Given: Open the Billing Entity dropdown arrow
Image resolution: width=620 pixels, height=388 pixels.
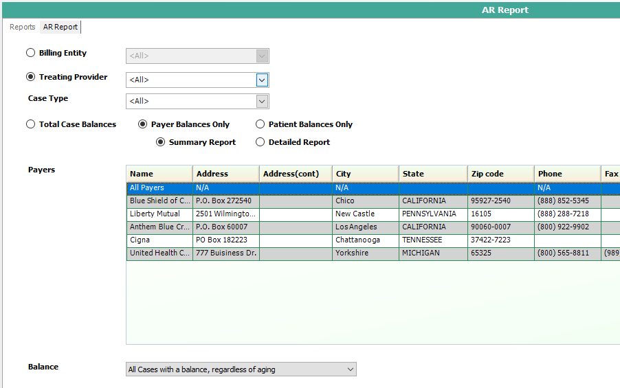Looking at the screenshot, I should pos(262,56).
